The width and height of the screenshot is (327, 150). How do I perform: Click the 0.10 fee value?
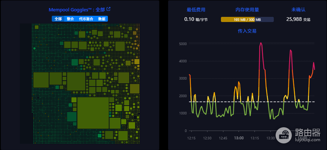[189, 19]
